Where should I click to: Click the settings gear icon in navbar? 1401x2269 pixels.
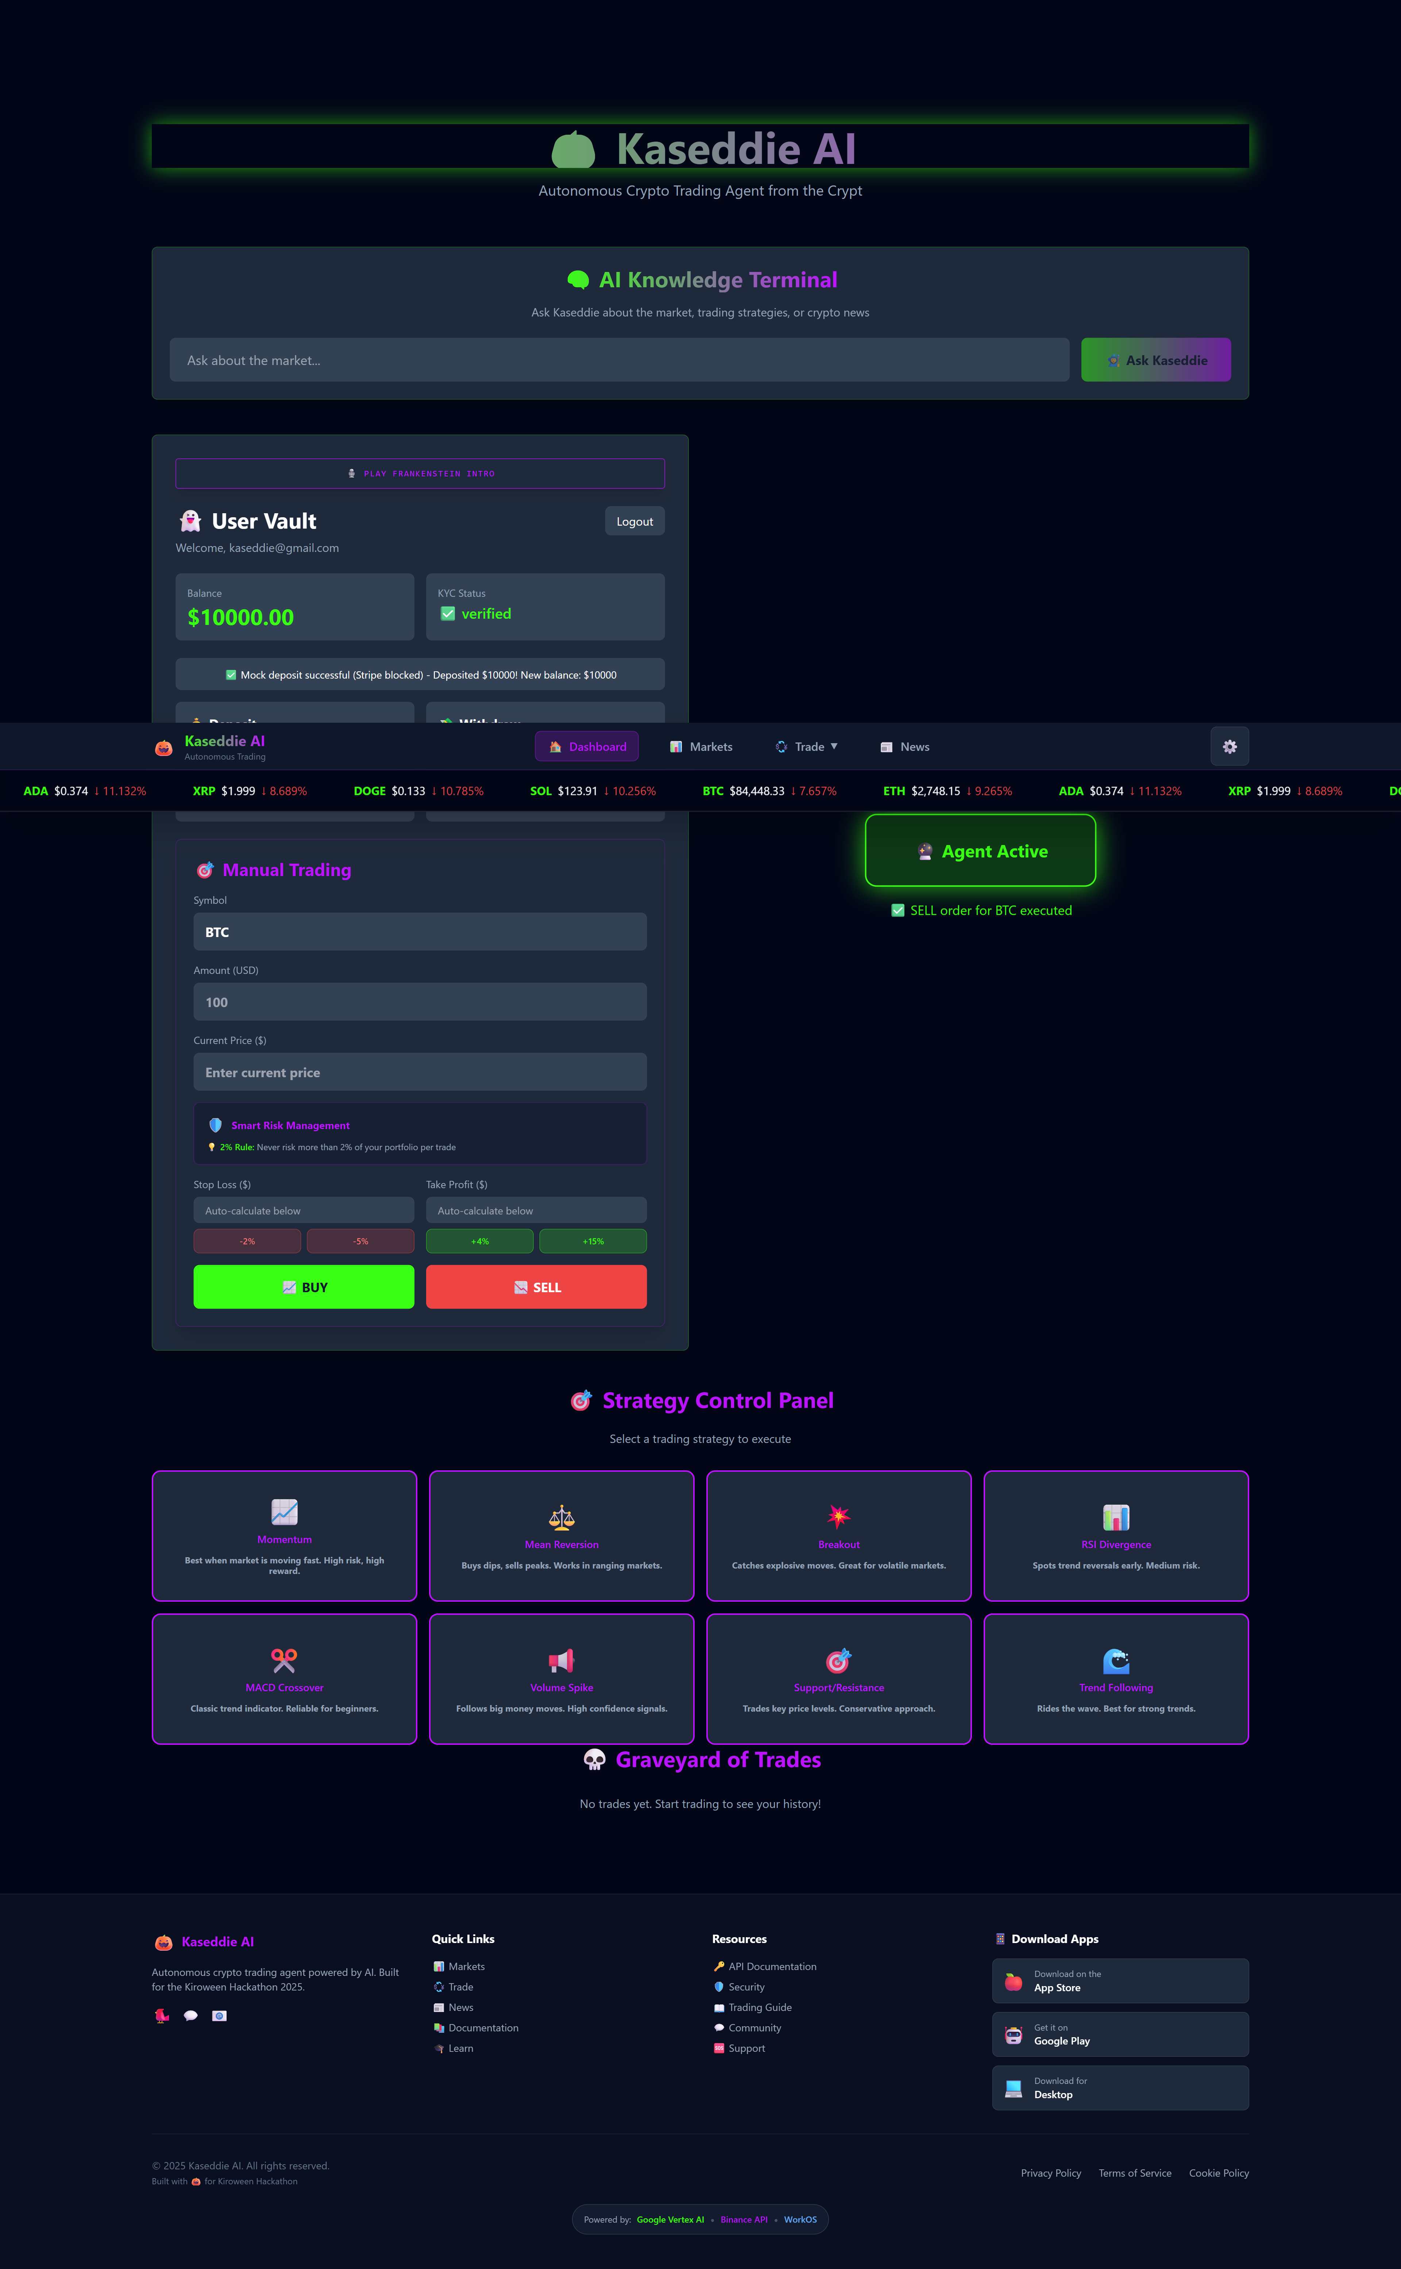pyautogui.click(x=1229, y=746)
